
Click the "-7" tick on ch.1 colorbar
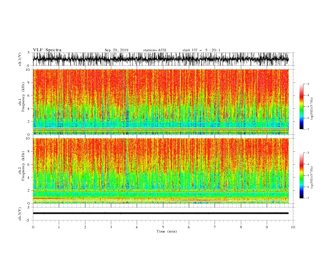tap(307, 129)
